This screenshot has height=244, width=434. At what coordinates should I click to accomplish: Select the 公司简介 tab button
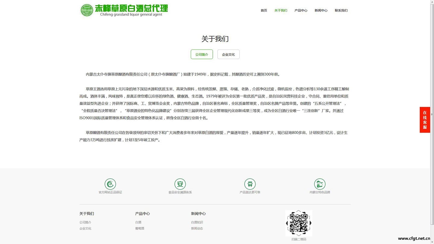(202, 55)
